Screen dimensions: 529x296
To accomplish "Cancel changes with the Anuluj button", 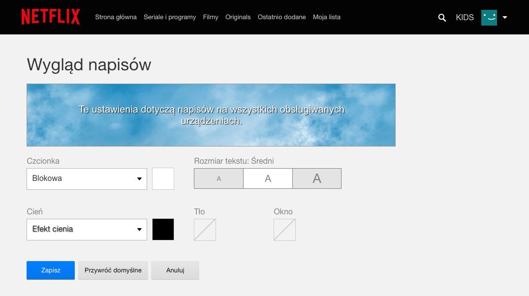I will (175, 270).
